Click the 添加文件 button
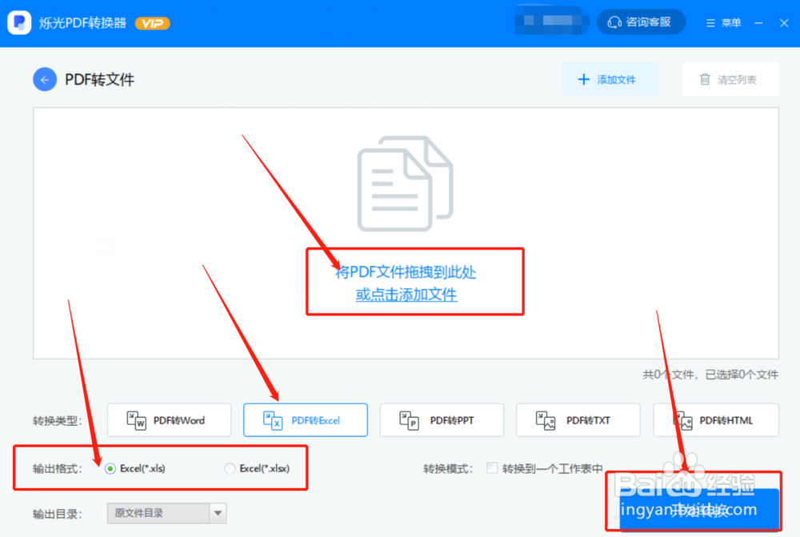800x537 pixels. pos(610,79)
